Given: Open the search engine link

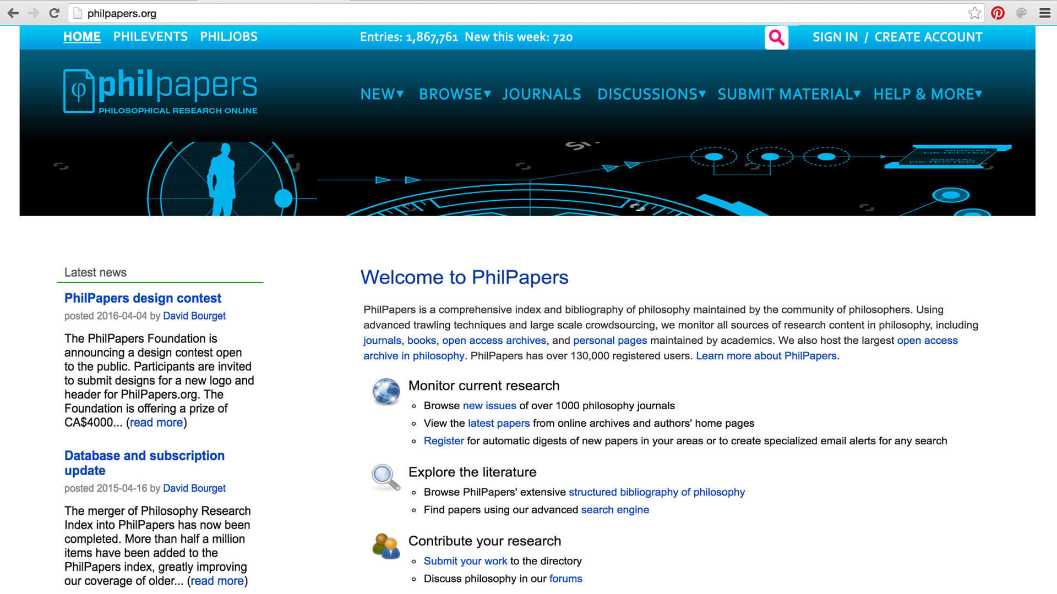Looking at the screenshot, I should [615, 510].
